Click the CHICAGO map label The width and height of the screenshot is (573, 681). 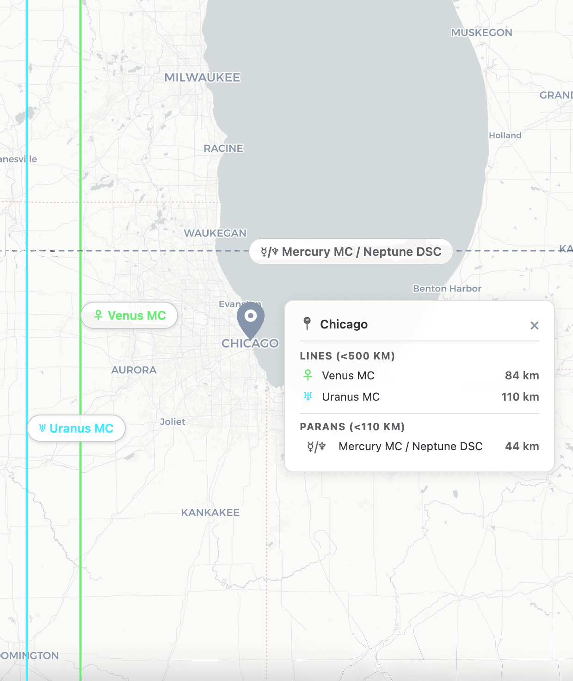(x=250, y=343)
